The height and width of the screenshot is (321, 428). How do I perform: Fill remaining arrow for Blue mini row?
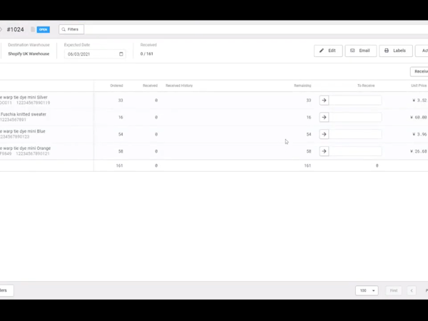click(x=324, y=134)
